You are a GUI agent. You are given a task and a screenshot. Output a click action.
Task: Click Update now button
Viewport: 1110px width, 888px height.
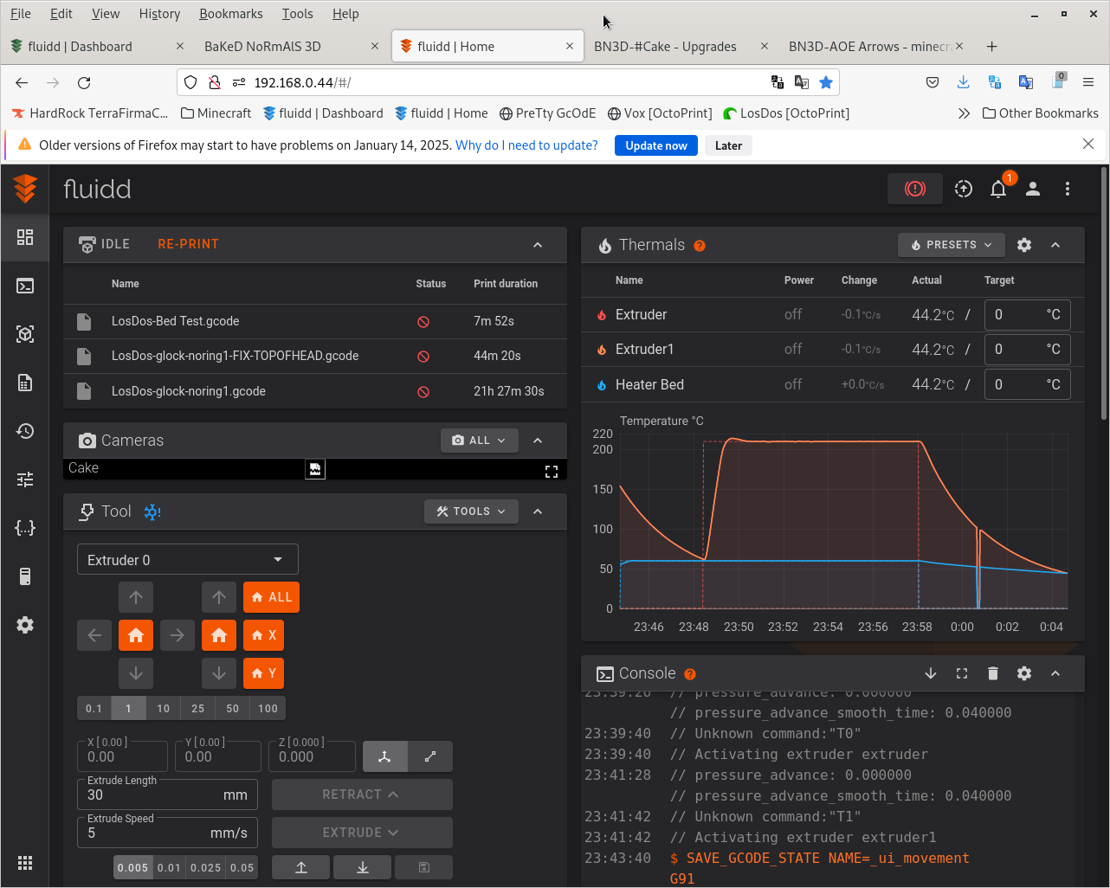click(x=656, y=145)
